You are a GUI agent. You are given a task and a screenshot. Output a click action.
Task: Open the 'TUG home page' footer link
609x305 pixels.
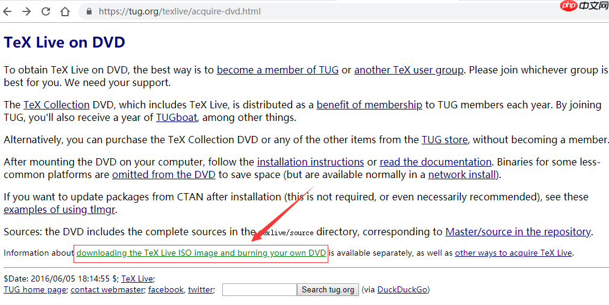pyautogui.click(x=35, y=289)
